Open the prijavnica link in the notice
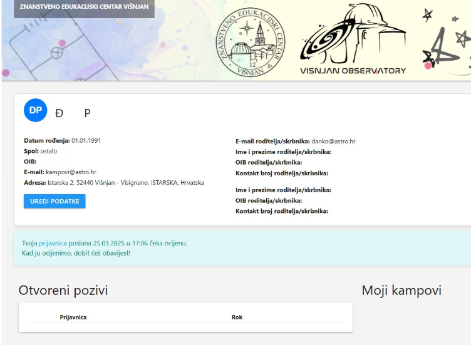Image resolution: width=471 pixels, height=345 pixels. click(x=53, y=243)
